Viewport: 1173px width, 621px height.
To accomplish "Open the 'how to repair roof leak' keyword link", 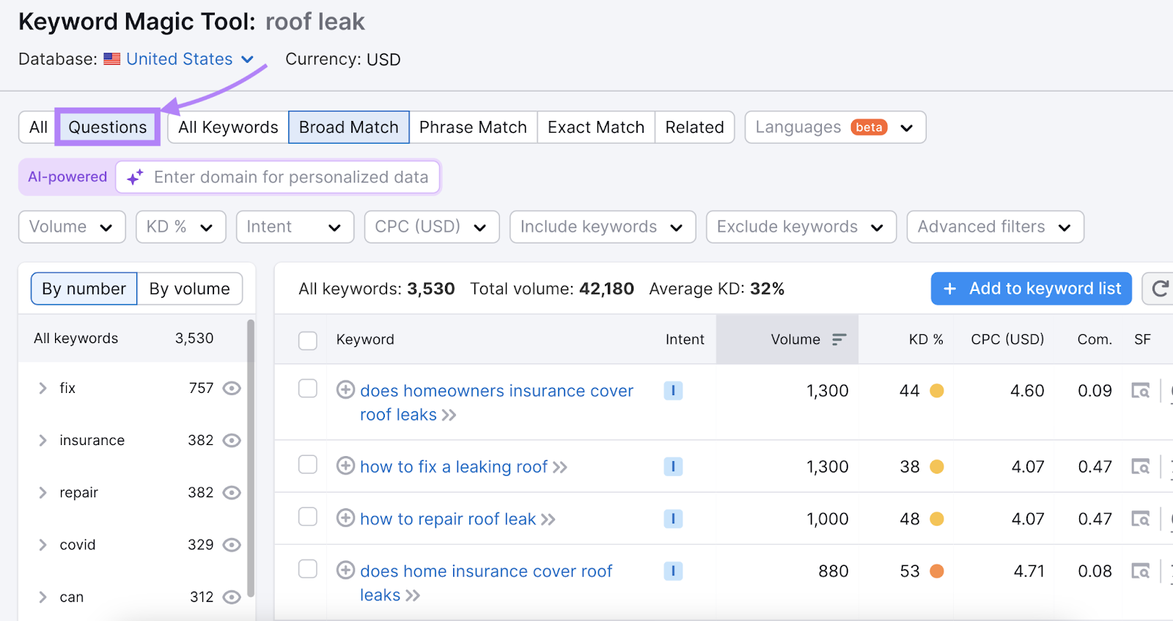I will (448, 519).
